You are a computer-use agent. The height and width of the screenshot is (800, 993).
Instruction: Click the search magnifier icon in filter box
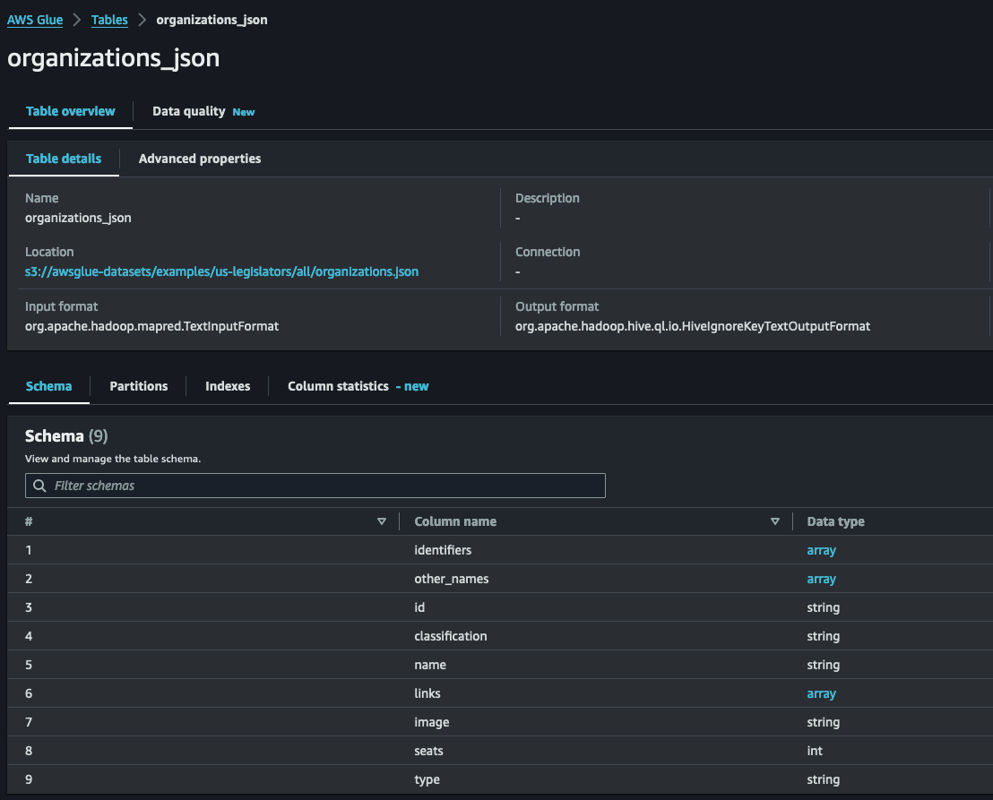39,486
